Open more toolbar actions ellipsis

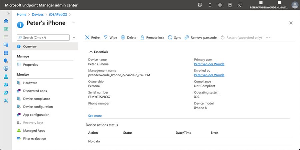tap(268, 37)
